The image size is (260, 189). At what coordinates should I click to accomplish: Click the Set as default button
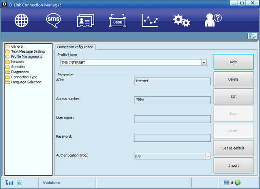233,148
